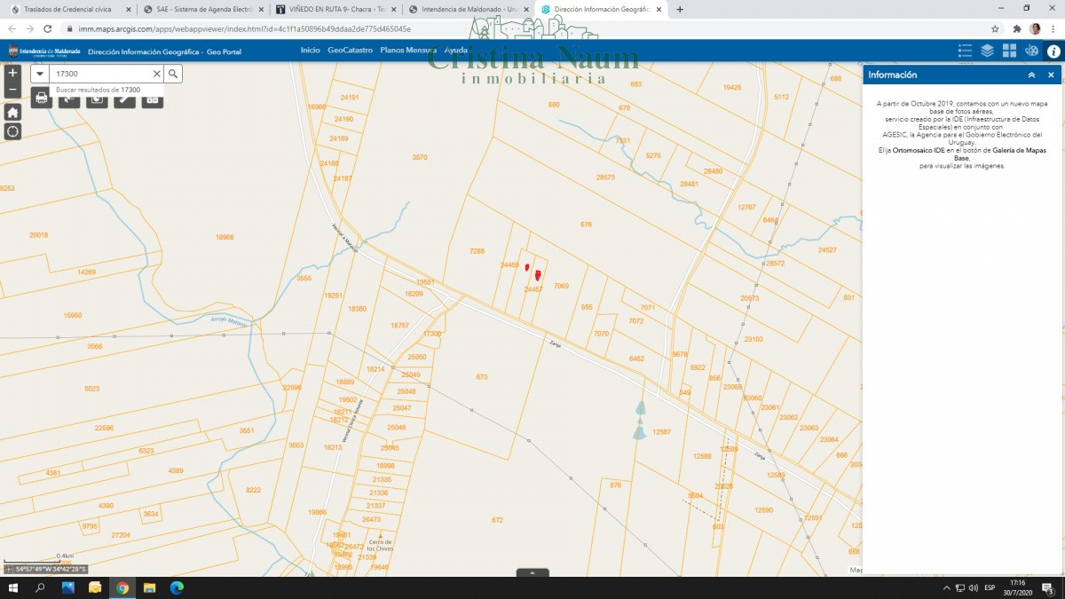Image resolution: width=1065 pixels, height=599 pixels.
Task: Reload the current page
Action: point(48,28)
